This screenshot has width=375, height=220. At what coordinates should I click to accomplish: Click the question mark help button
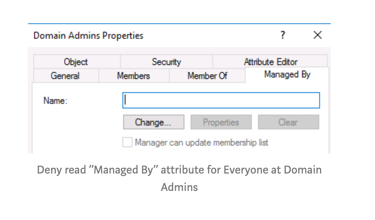(283, 36)
